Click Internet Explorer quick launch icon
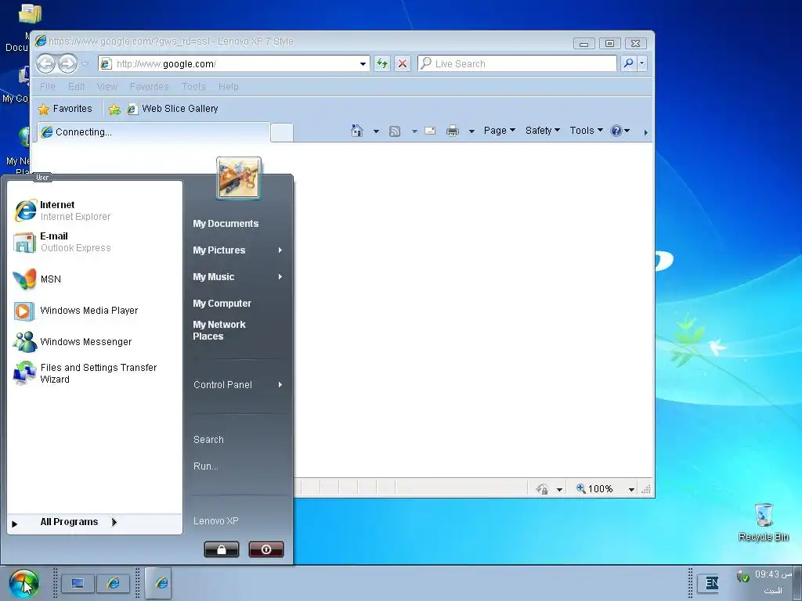This screenshot has height=601, width=802. coord(113,583)
